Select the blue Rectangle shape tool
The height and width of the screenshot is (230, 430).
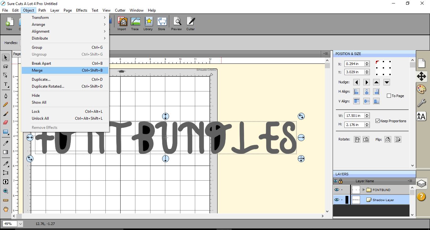[6, 132]
